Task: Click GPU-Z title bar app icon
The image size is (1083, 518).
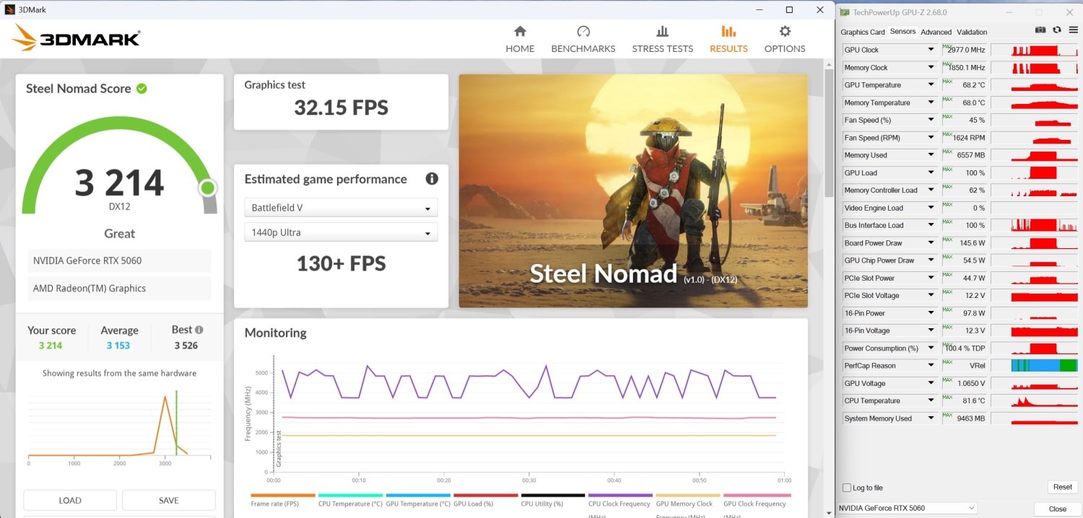Action: click(844, 12)
